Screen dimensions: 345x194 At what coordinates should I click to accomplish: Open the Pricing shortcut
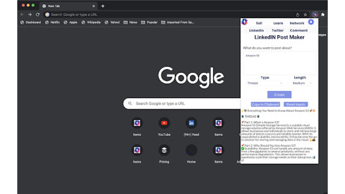pyautogui.click(x=164, y=154)
